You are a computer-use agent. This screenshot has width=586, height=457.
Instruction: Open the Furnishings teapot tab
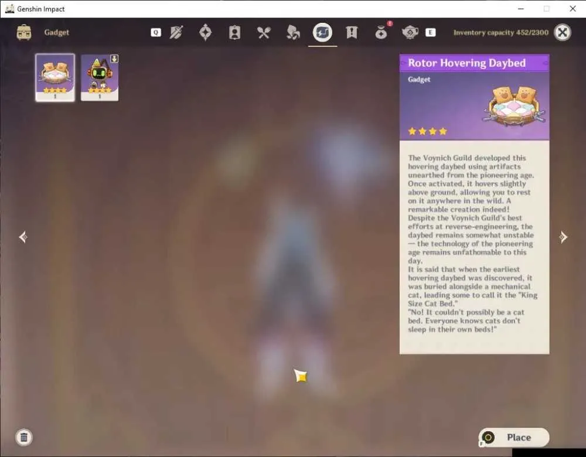coord(410,32)
